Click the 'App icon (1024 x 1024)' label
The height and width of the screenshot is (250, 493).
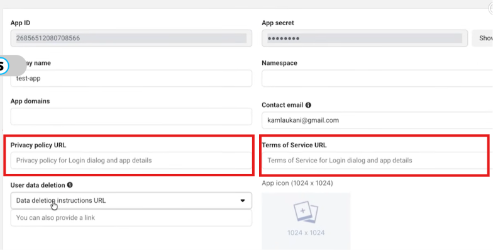click(x=297, y=183)
